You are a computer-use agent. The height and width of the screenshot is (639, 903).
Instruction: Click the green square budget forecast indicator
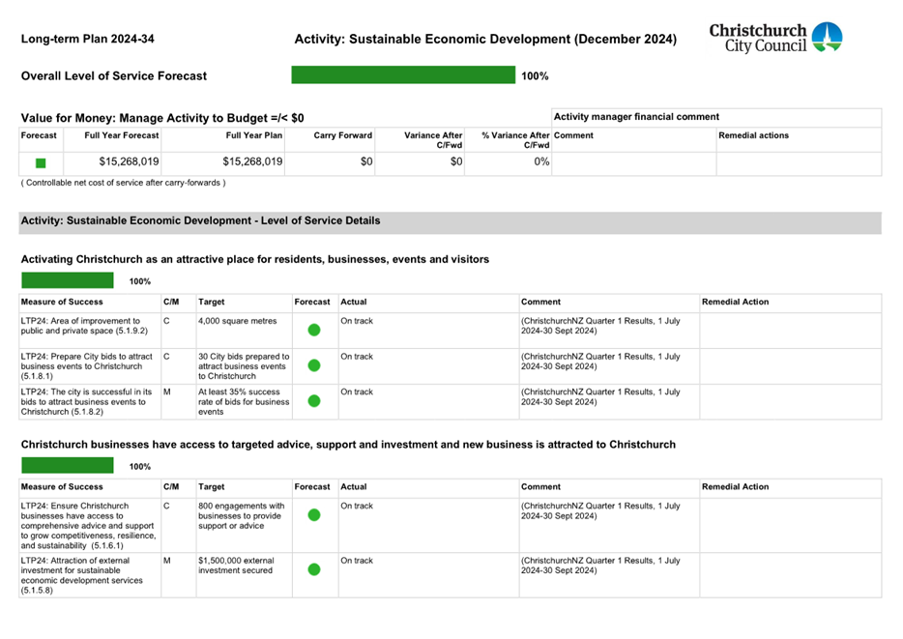pyautogui.click(x=41, y=163)
